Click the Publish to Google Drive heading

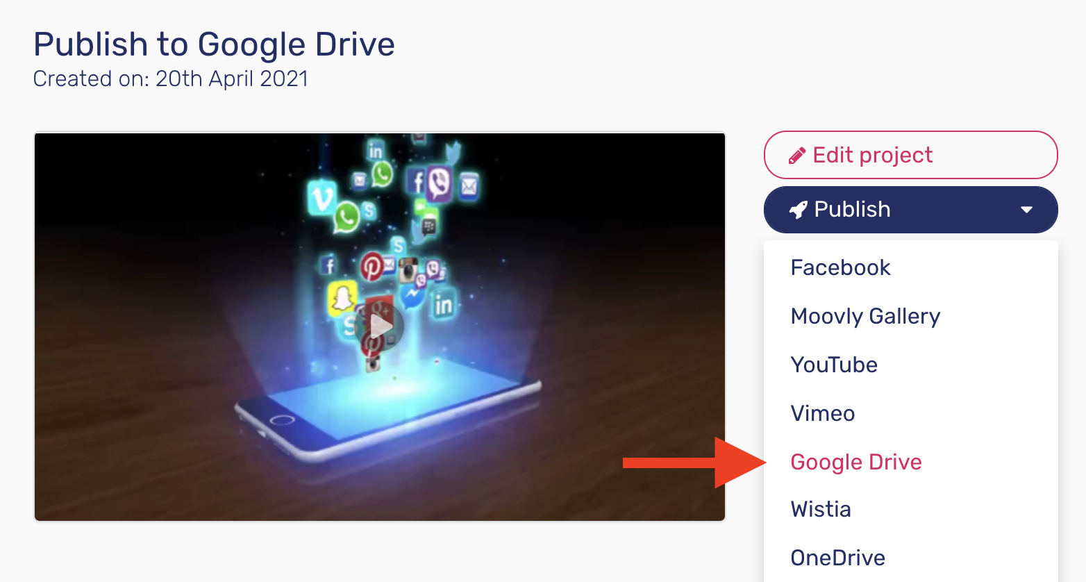pos(214,44)
